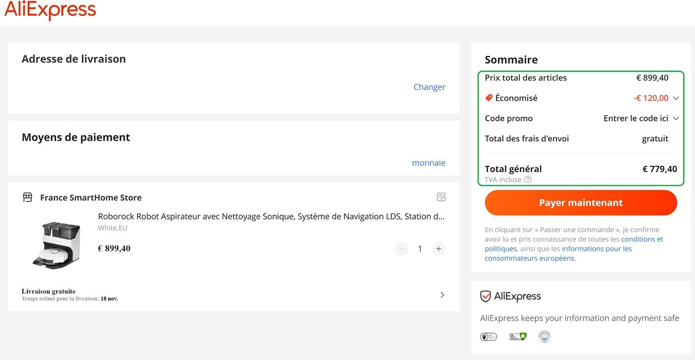The image size is (695, 360).
Task: Click the -€ 120,00 savings amount
Action: point(651,98)
